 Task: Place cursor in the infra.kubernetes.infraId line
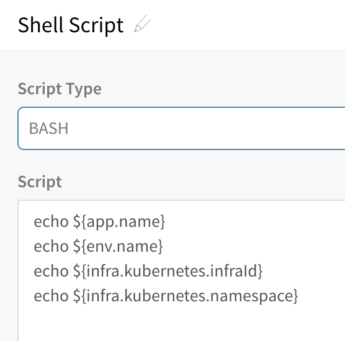coord(148,271)
